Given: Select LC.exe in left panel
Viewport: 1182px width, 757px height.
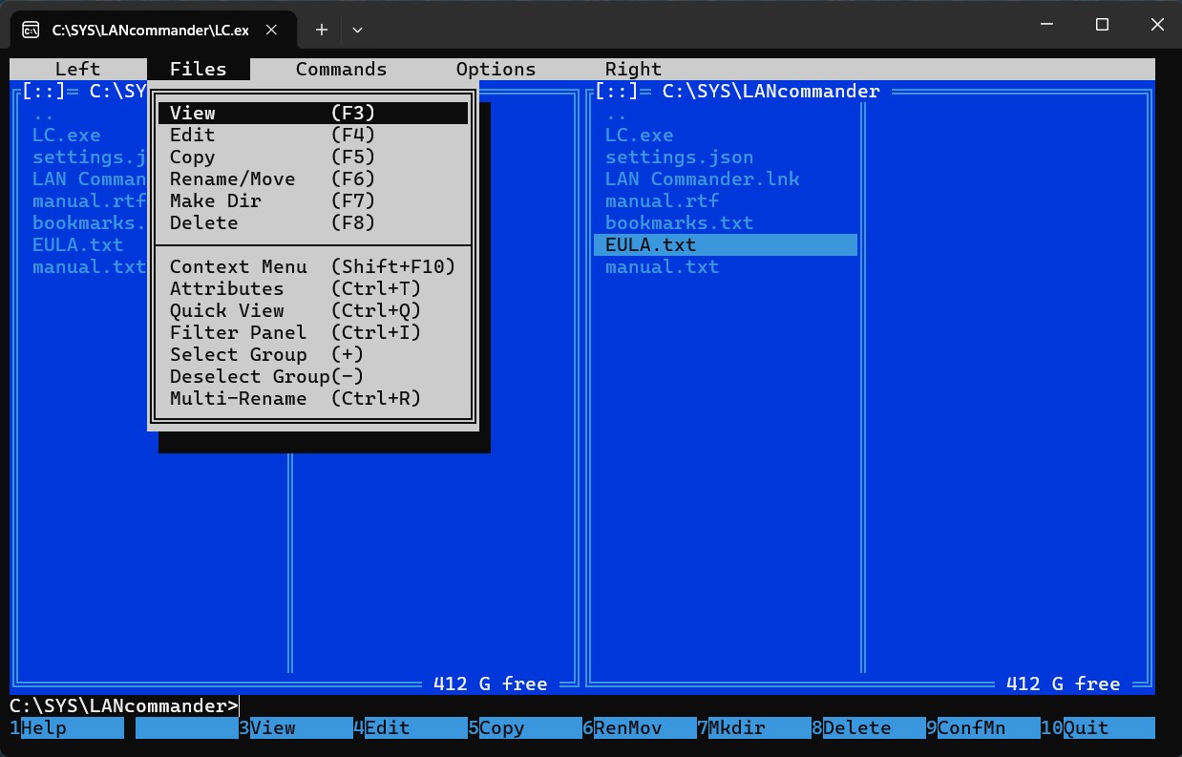Looking at the screenshot, I should (66, 135).
